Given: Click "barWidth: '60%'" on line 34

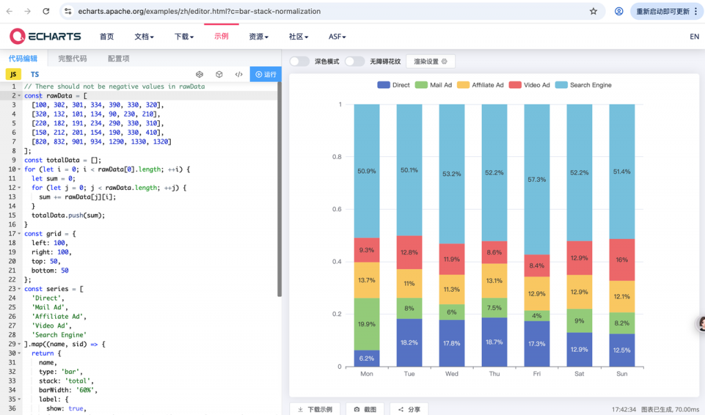Looking at the screenshot, I should click(x=68, y=390).
